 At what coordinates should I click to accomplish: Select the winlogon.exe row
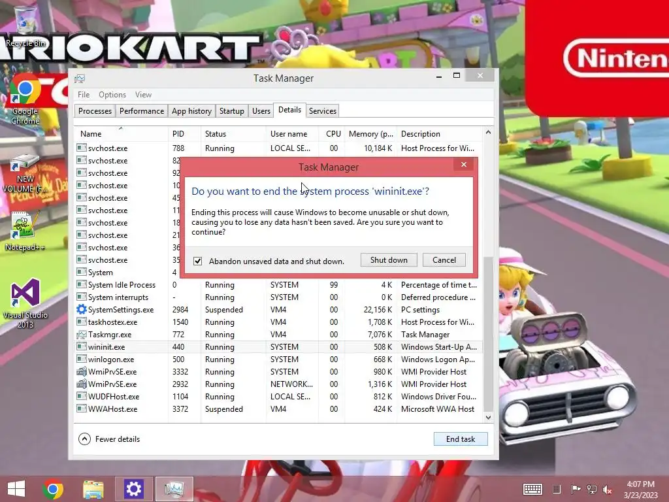click(278, 359)
